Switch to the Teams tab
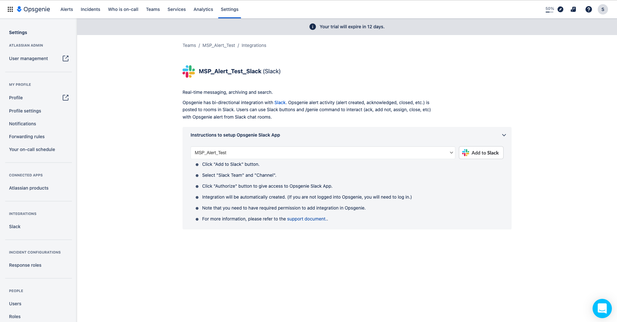 coord(153,9)
